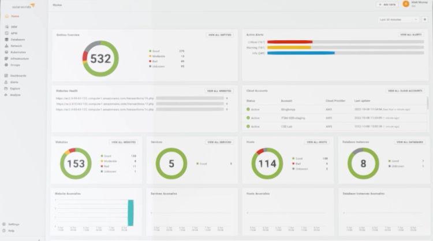433x241 pixels.
Task: Click the ADD DATA button
Action: (x=387, y=5)
